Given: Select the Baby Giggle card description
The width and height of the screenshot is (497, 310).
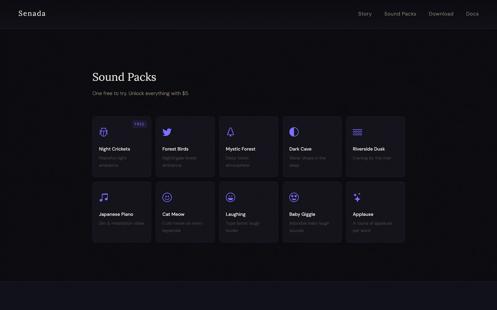Looking at the screenshot, I should click(x=309, y=227).
